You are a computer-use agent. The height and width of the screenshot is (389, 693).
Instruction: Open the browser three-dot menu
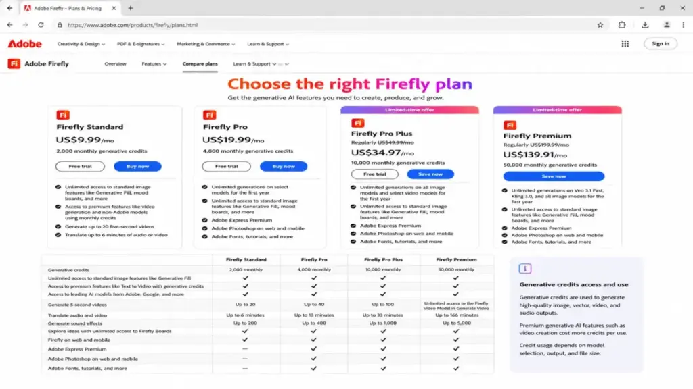684,25
